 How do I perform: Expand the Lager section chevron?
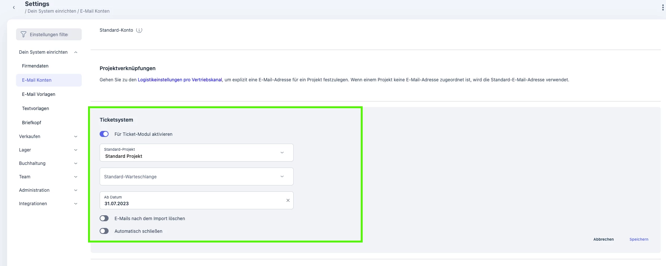pyautogui.click(x=76, y=150)
